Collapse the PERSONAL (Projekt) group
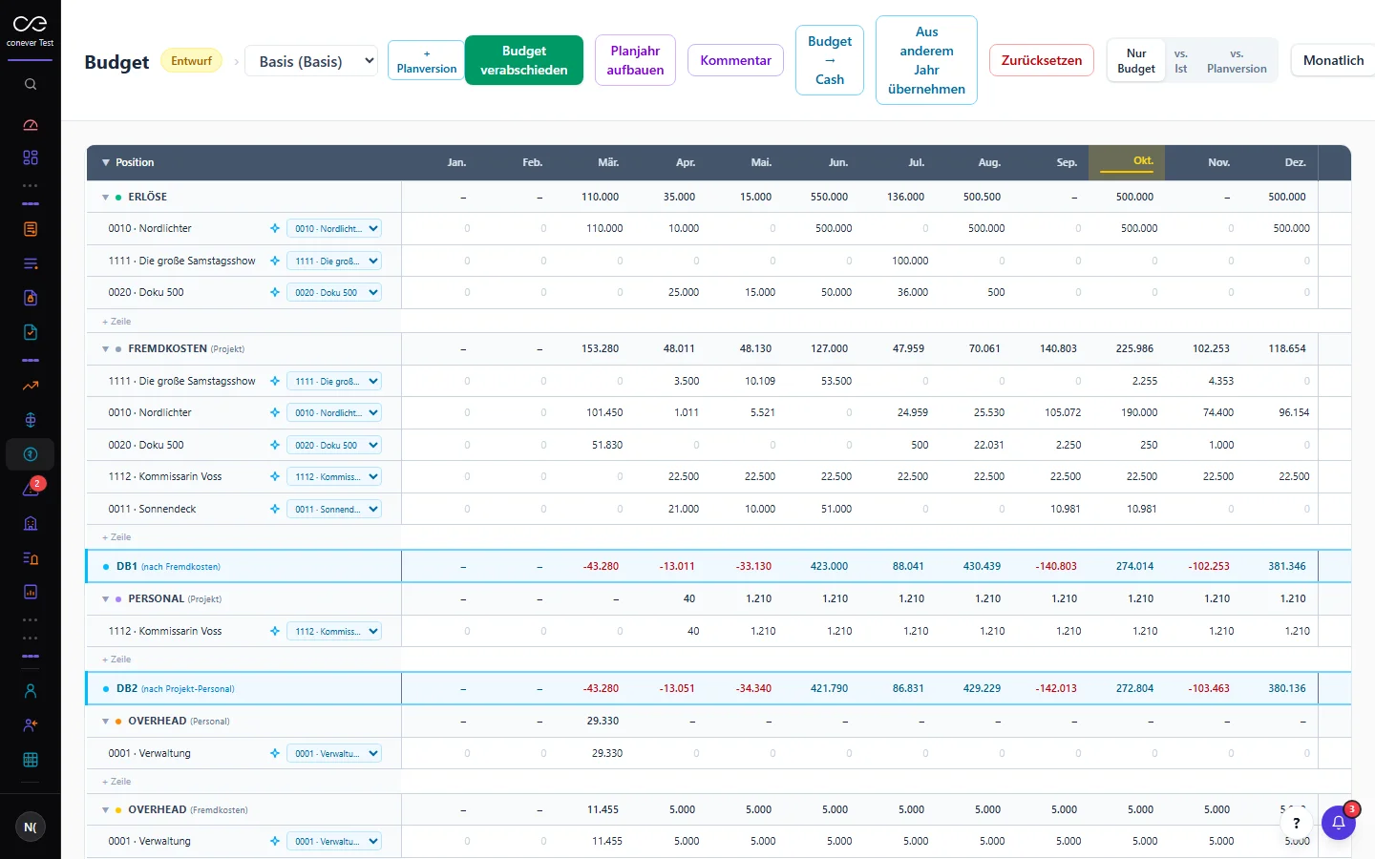 [x=106, y=599]
